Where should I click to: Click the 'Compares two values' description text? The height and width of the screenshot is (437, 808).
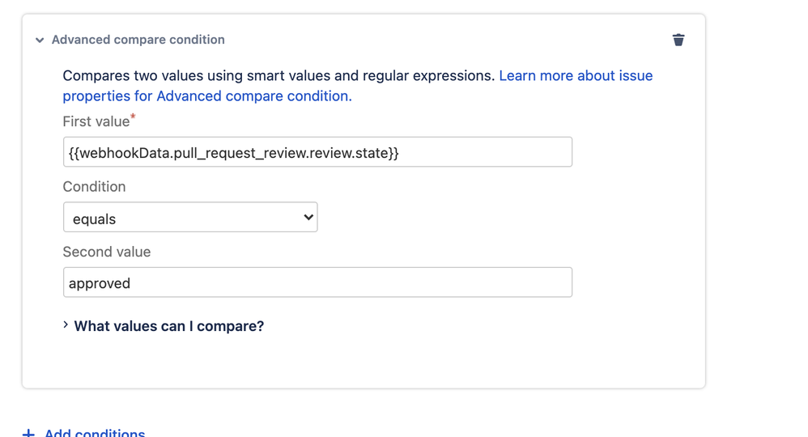pos(279,76)
